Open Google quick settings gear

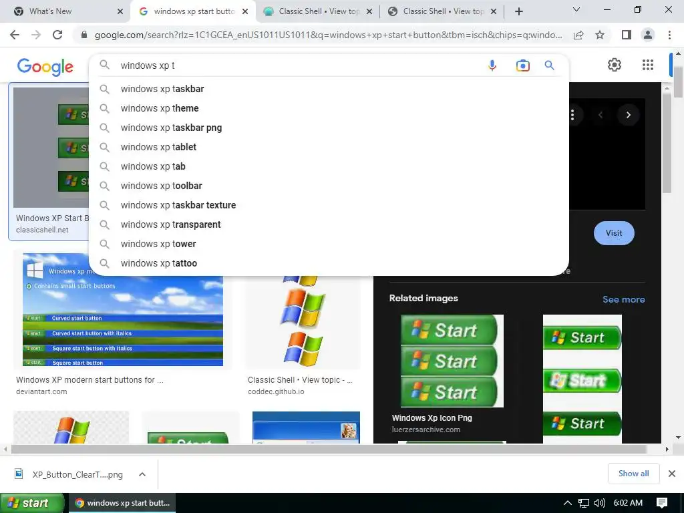(x=615, y=65)
